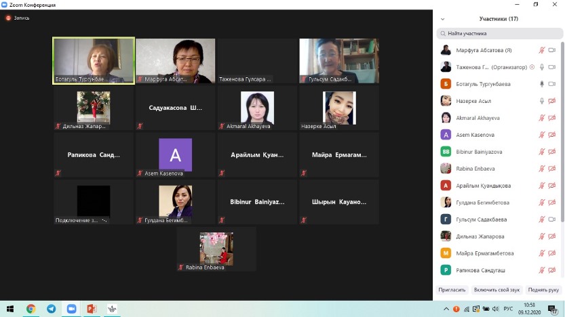
Task: Open Windows Start menu
Action: (x=9, y=309)
